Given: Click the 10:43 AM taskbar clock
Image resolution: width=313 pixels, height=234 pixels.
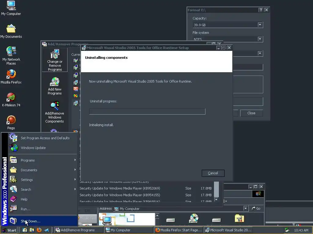Looking at the screenshot, I should click(x=301, y=230).
